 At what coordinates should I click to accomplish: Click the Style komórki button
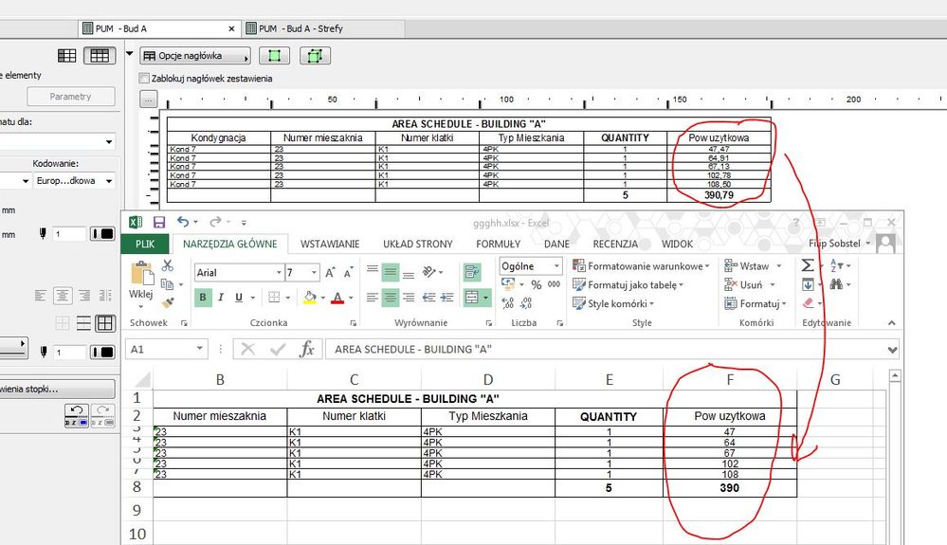(613, 303)
